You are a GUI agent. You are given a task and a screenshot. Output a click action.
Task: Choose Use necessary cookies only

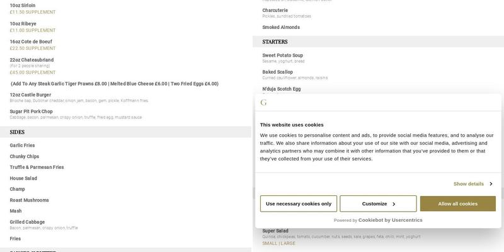pyautogui.click(x=299, y=204)
